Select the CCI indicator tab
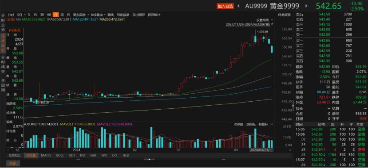The image size is (368, 168). click(x=115, y=155)
